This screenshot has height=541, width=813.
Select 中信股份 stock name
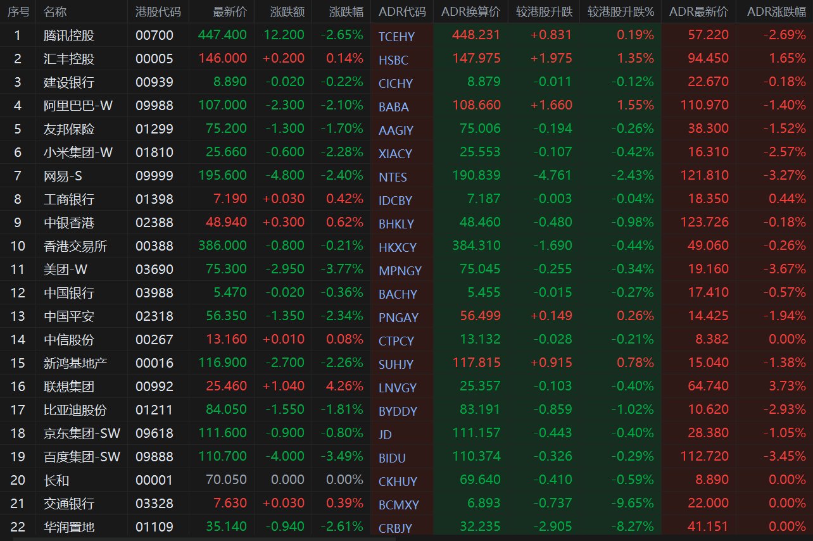point(69,339)
